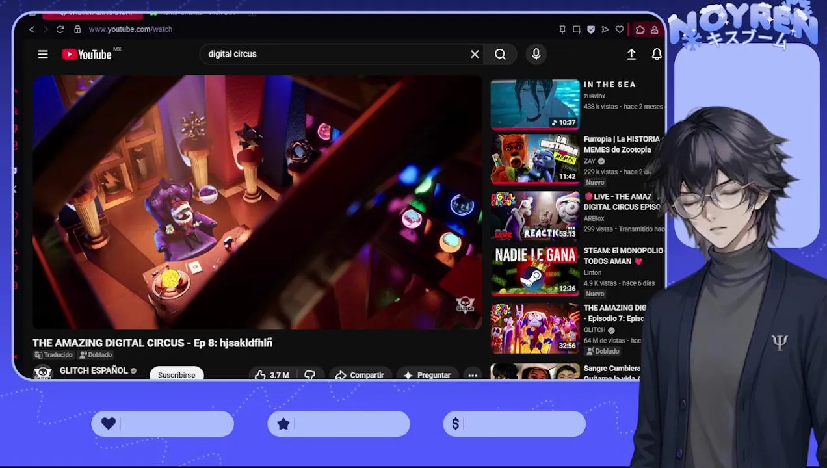The width and height of the screenshot is (827, 468).
Task: Click the pin icon in browser toolbar
Action: [562, 29]
